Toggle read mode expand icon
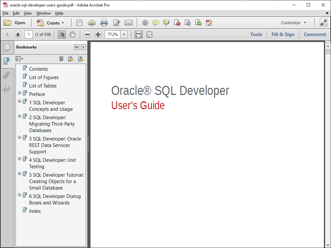This screenshot has width=331, height=248. 323,23
